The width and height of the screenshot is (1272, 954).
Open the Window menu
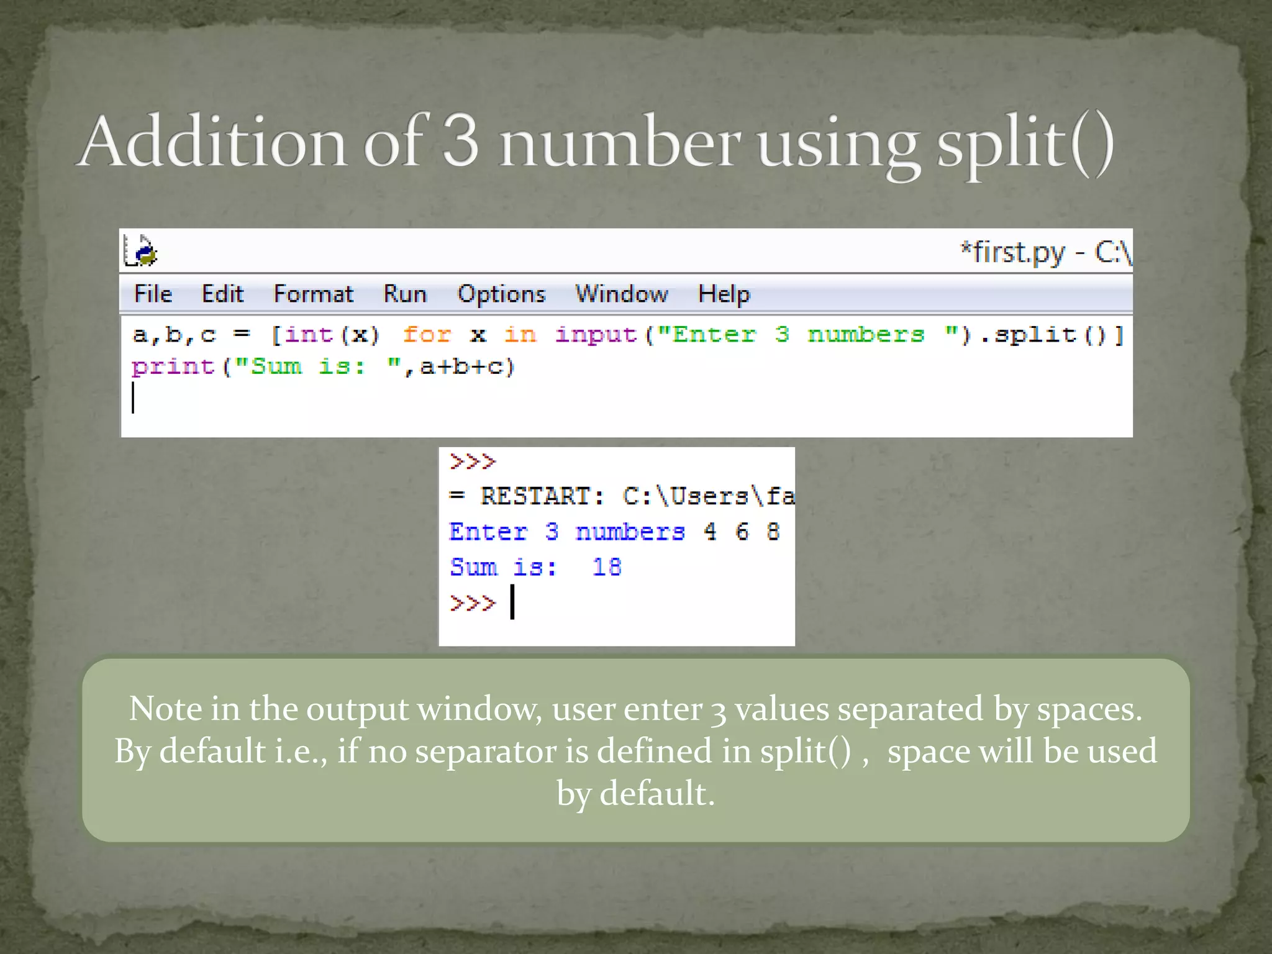click(x=622, y=294)
